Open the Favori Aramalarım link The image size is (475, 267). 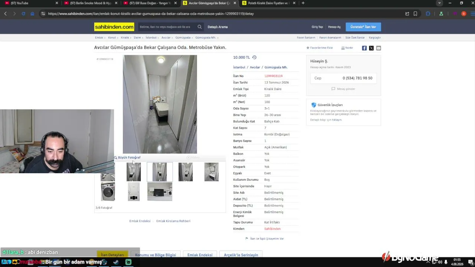tap(330, 37)
